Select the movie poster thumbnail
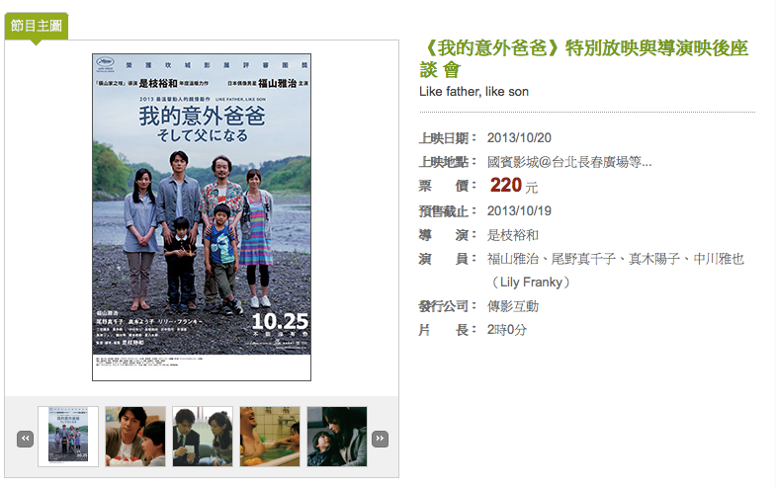Image resolution: width=776 pixels, height=487 pixels. pos(68,437)
